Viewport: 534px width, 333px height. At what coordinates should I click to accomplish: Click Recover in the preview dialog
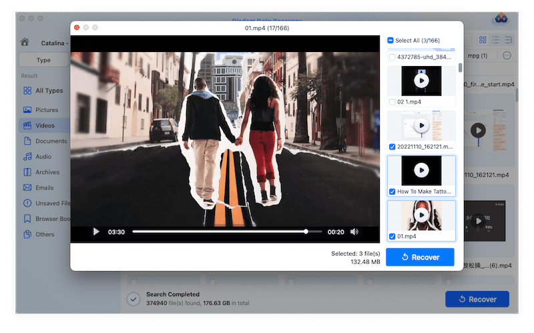click(420, 257)
